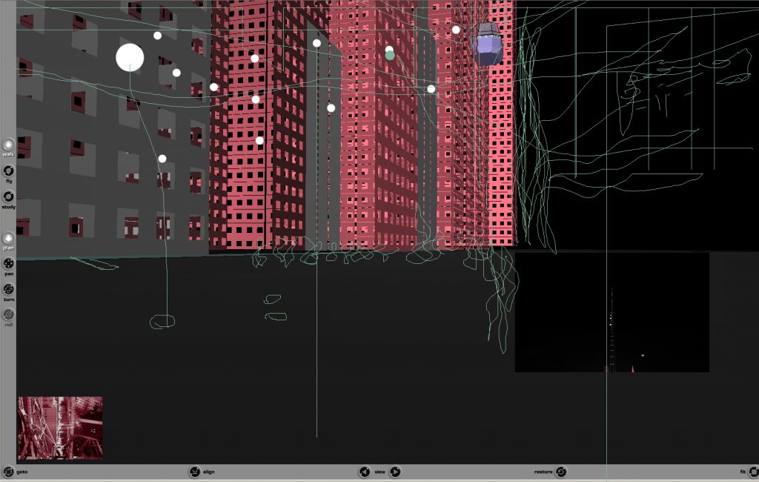Click the grey building facade on left
Image resolution: width=759 pixels, height=482 pixels.
click(104, 185)
